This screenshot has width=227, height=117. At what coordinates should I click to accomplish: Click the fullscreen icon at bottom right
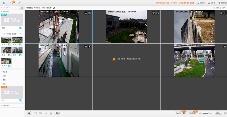pos(225,113)
